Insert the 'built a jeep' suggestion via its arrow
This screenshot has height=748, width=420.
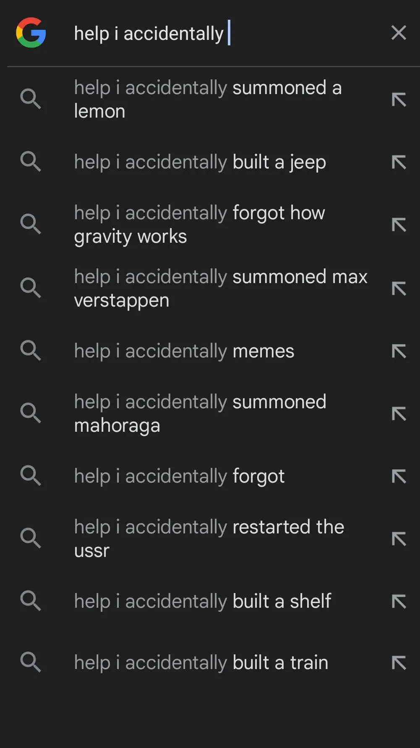(x=399, y=162)
